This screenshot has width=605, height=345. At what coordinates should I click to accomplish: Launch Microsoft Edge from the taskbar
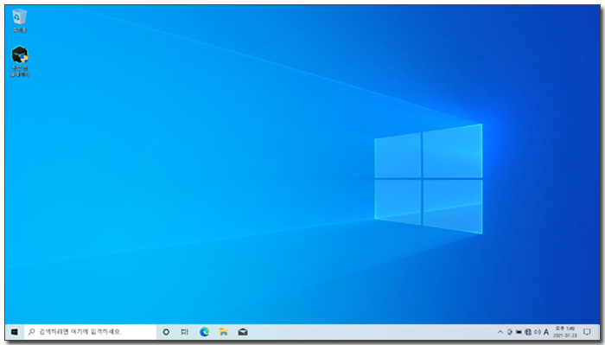pyautogui.click(x=205, y=332)
